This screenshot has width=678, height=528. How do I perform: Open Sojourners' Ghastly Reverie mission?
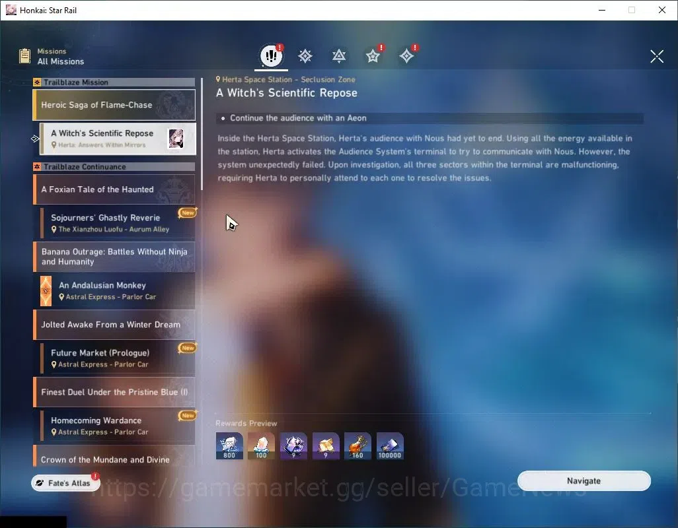118,223
